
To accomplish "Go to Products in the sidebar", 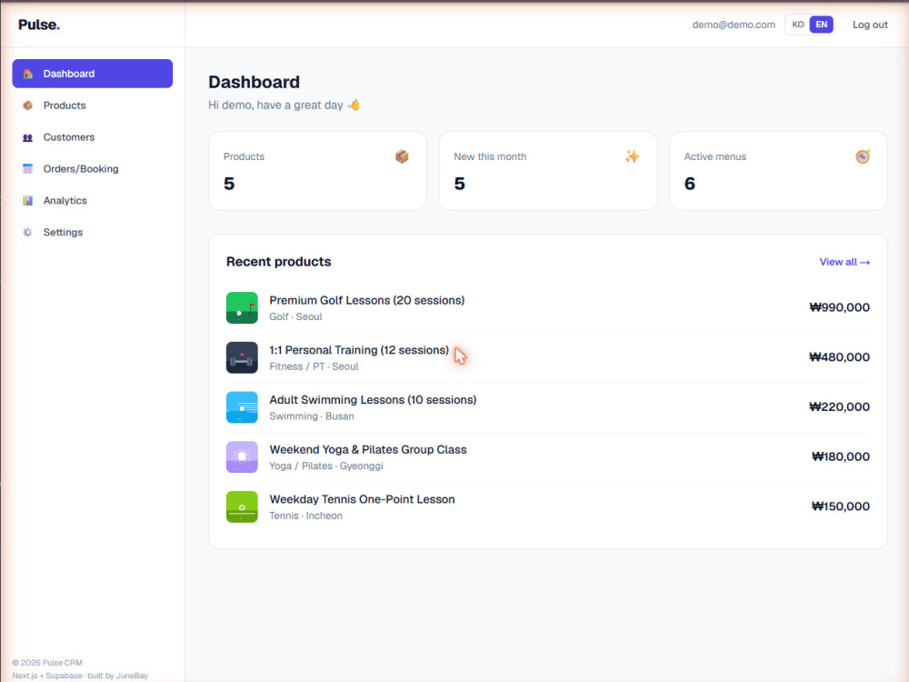I will [x=92, y=105].
